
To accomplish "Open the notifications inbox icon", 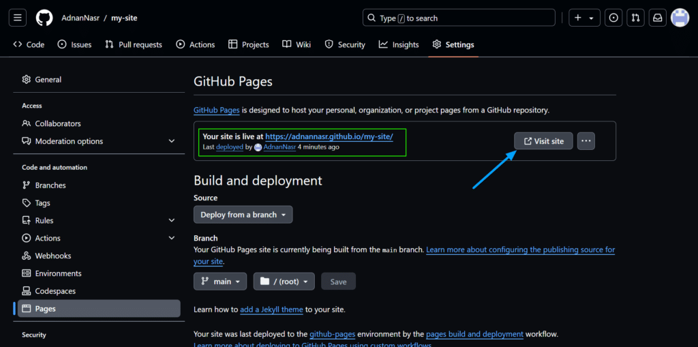I will [x=658, y=18].
